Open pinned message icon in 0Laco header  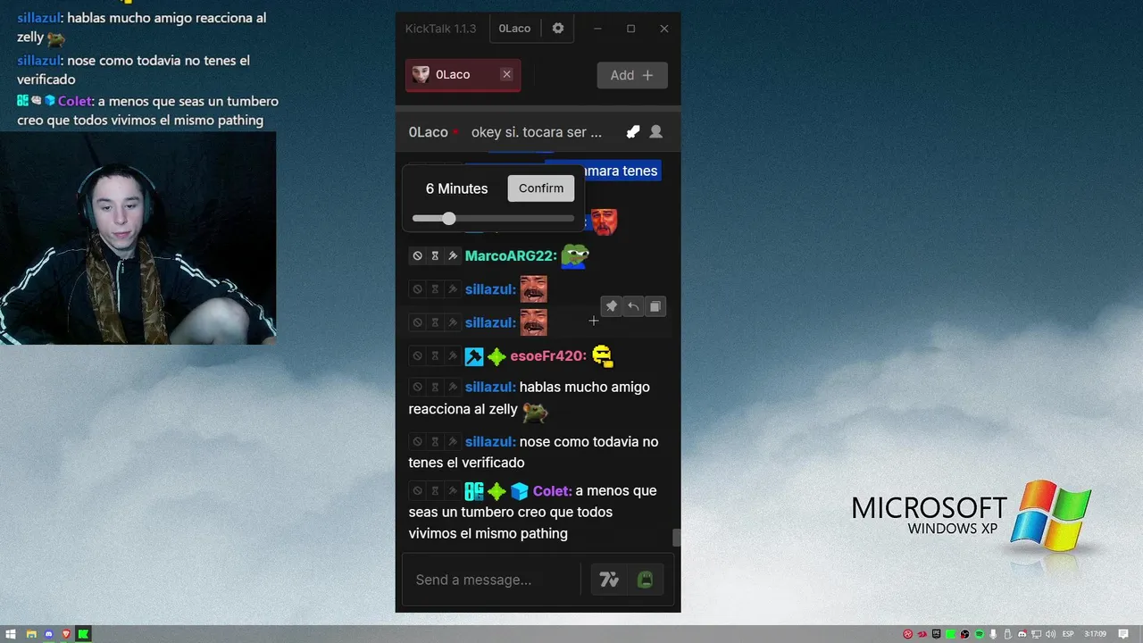[633, 132]
